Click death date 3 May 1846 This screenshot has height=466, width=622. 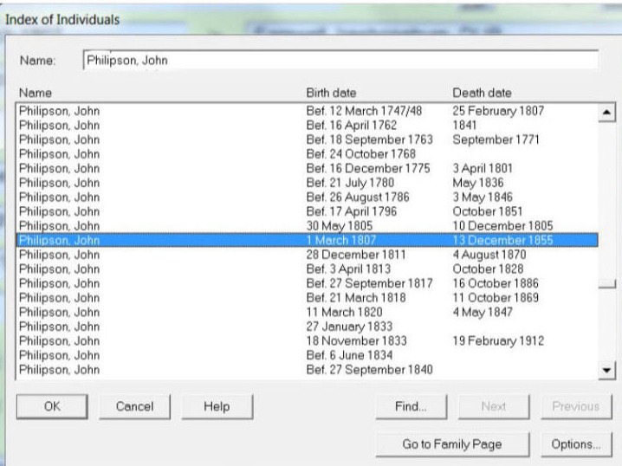[483, 197]
